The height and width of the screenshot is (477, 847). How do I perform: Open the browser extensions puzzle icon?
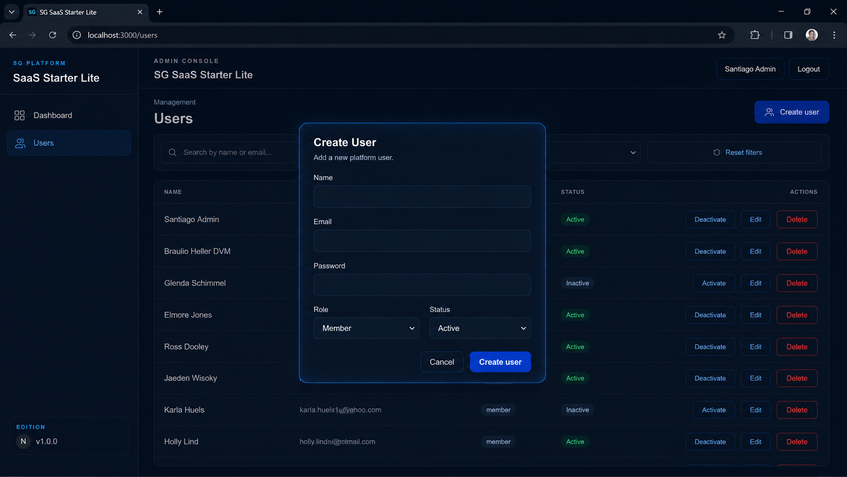(755, 35)
